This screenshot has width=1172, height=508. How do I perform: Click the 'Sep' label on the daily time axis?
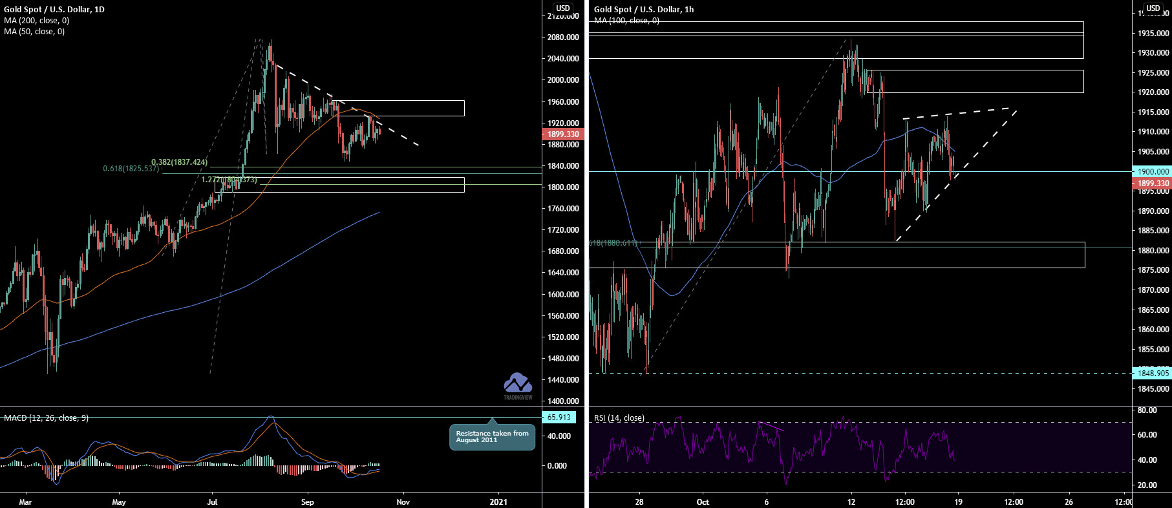(308, 502)
